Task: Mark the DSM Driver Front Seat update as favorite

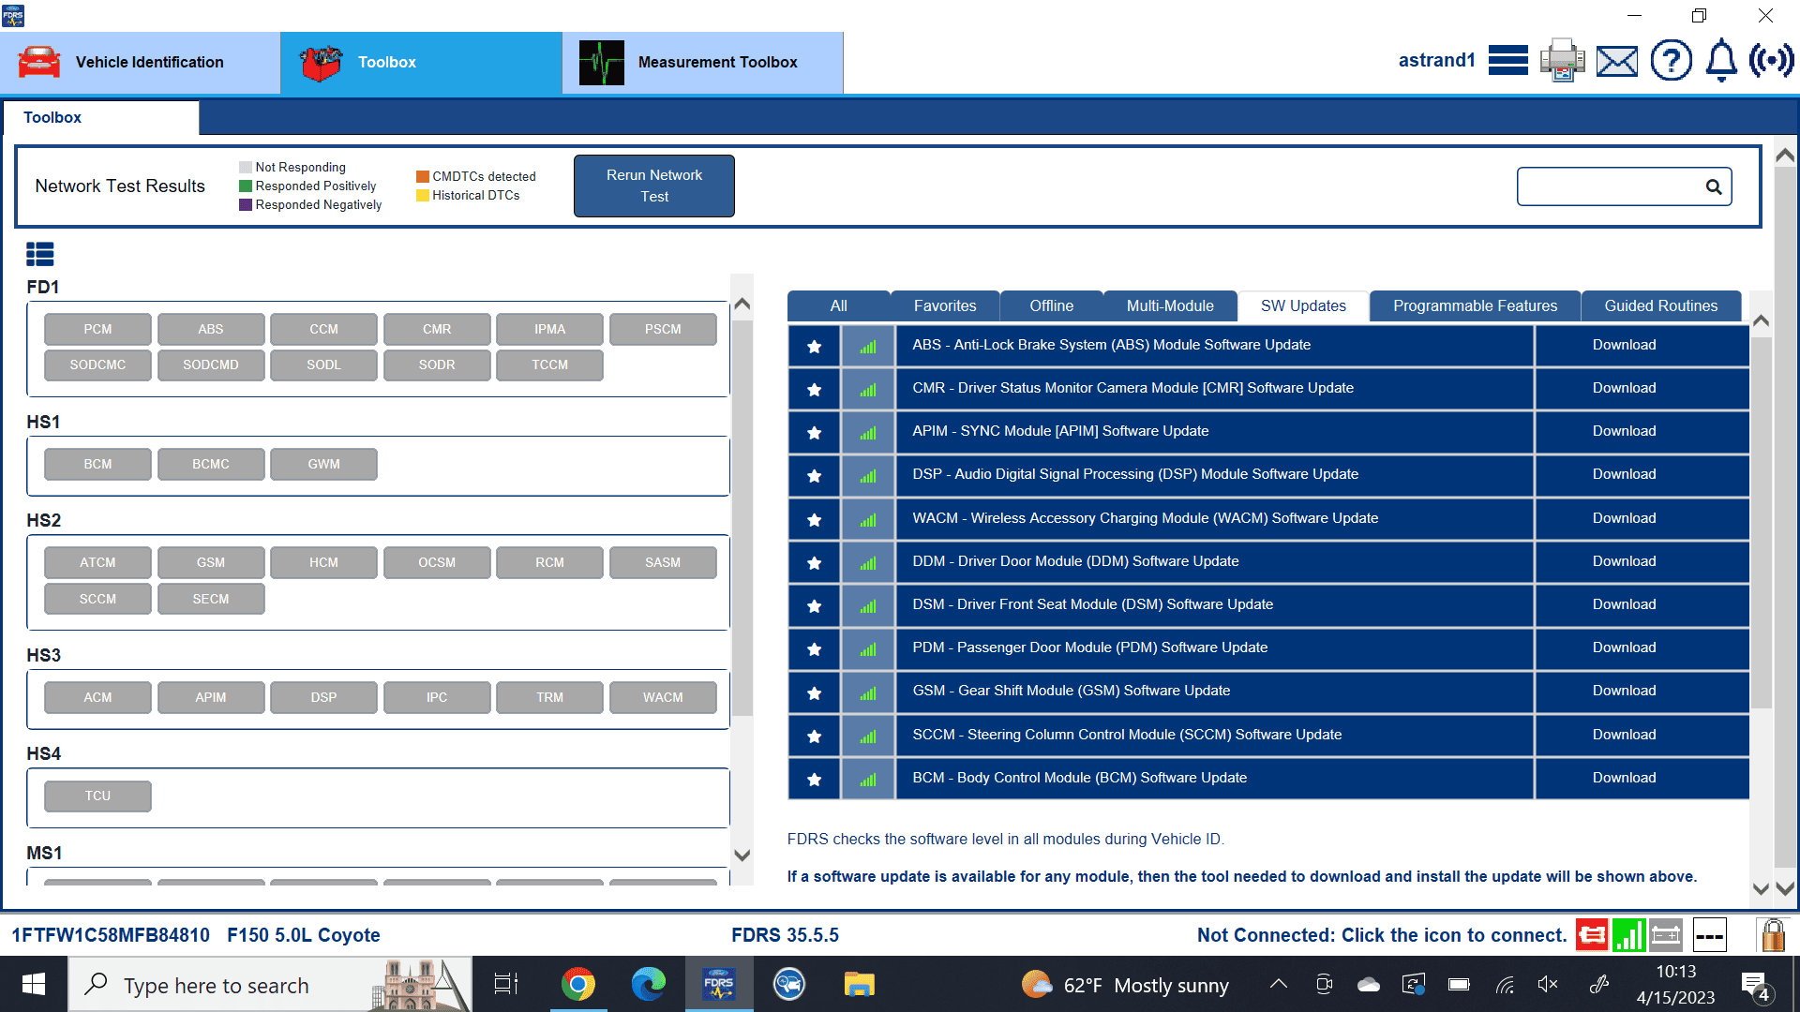Action: (814, 605)
